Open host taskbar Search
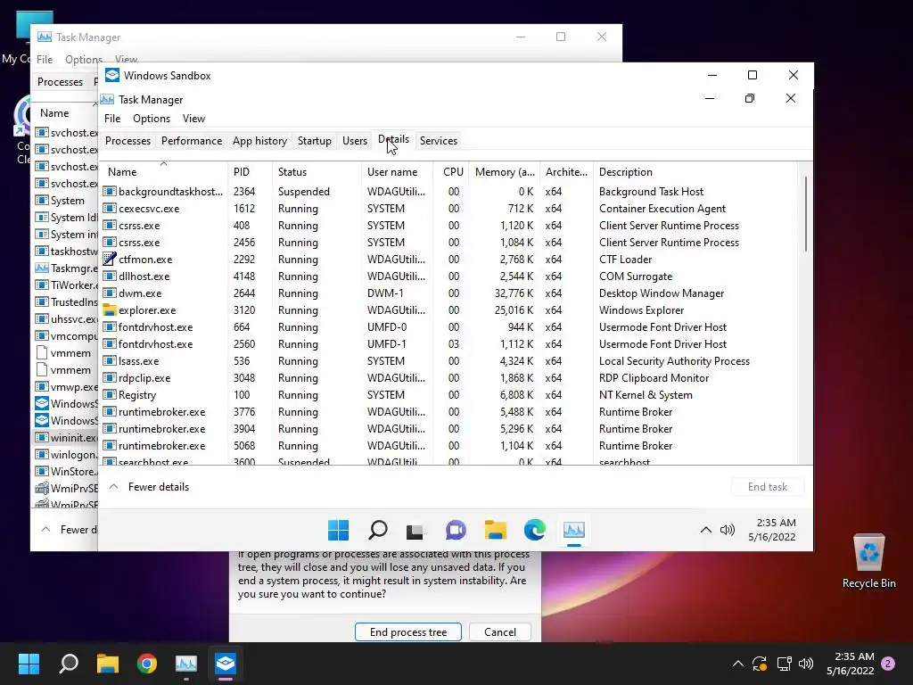 tap(69, 663)
